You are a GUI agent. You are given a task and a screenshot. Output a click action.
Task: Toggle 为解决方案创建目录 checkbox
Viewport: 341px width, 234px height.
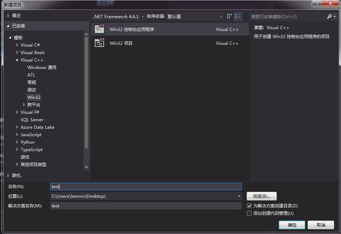click(249, 206)
